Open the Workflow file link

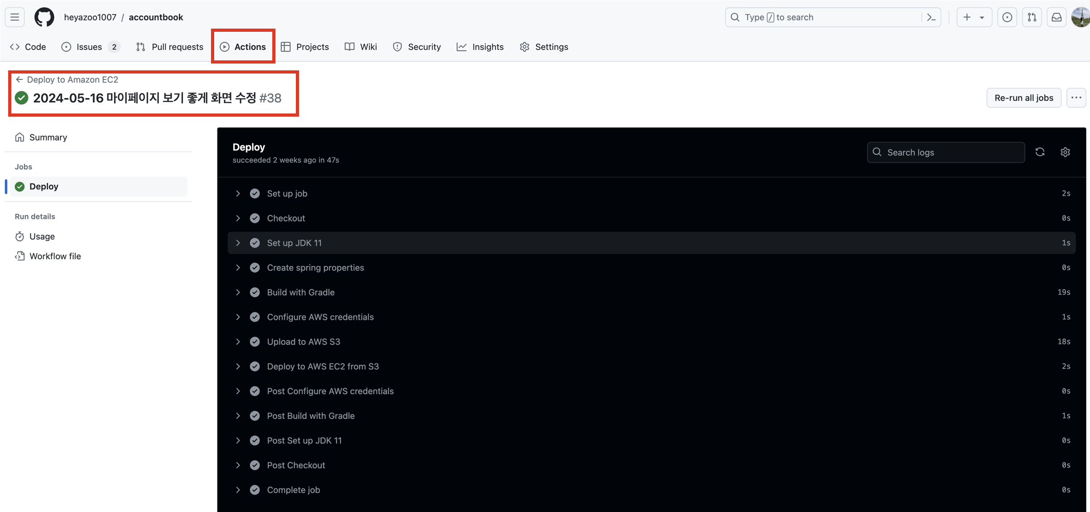click(x=55, y=256)
